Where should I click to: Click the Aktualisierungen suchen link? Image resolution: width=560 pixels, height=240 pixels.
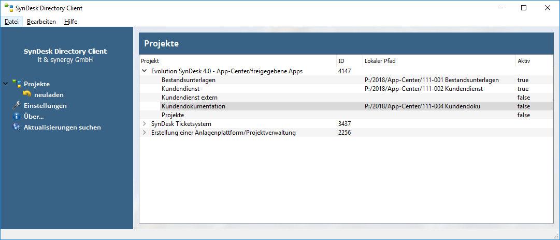[62, 127]
